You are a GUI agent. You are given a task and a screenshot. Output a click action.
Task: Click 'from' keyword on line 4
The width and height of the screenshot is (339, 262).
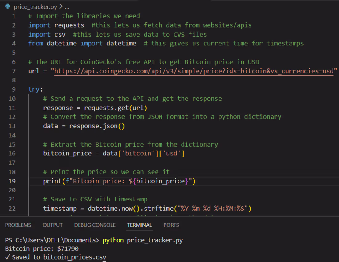[x=36, y=44]
